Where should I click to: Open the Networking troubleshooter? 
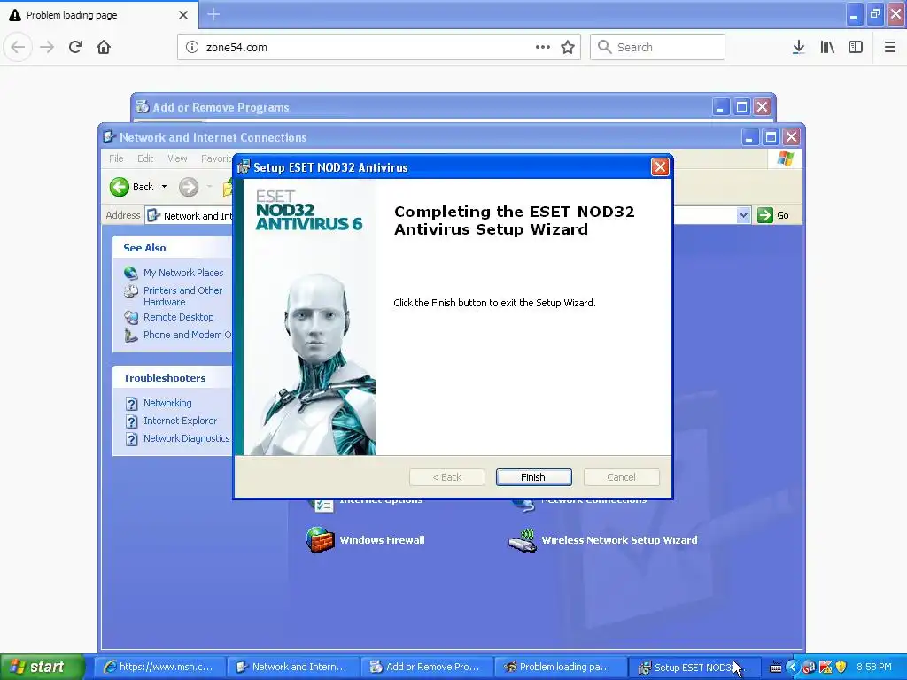coord(167,403)
